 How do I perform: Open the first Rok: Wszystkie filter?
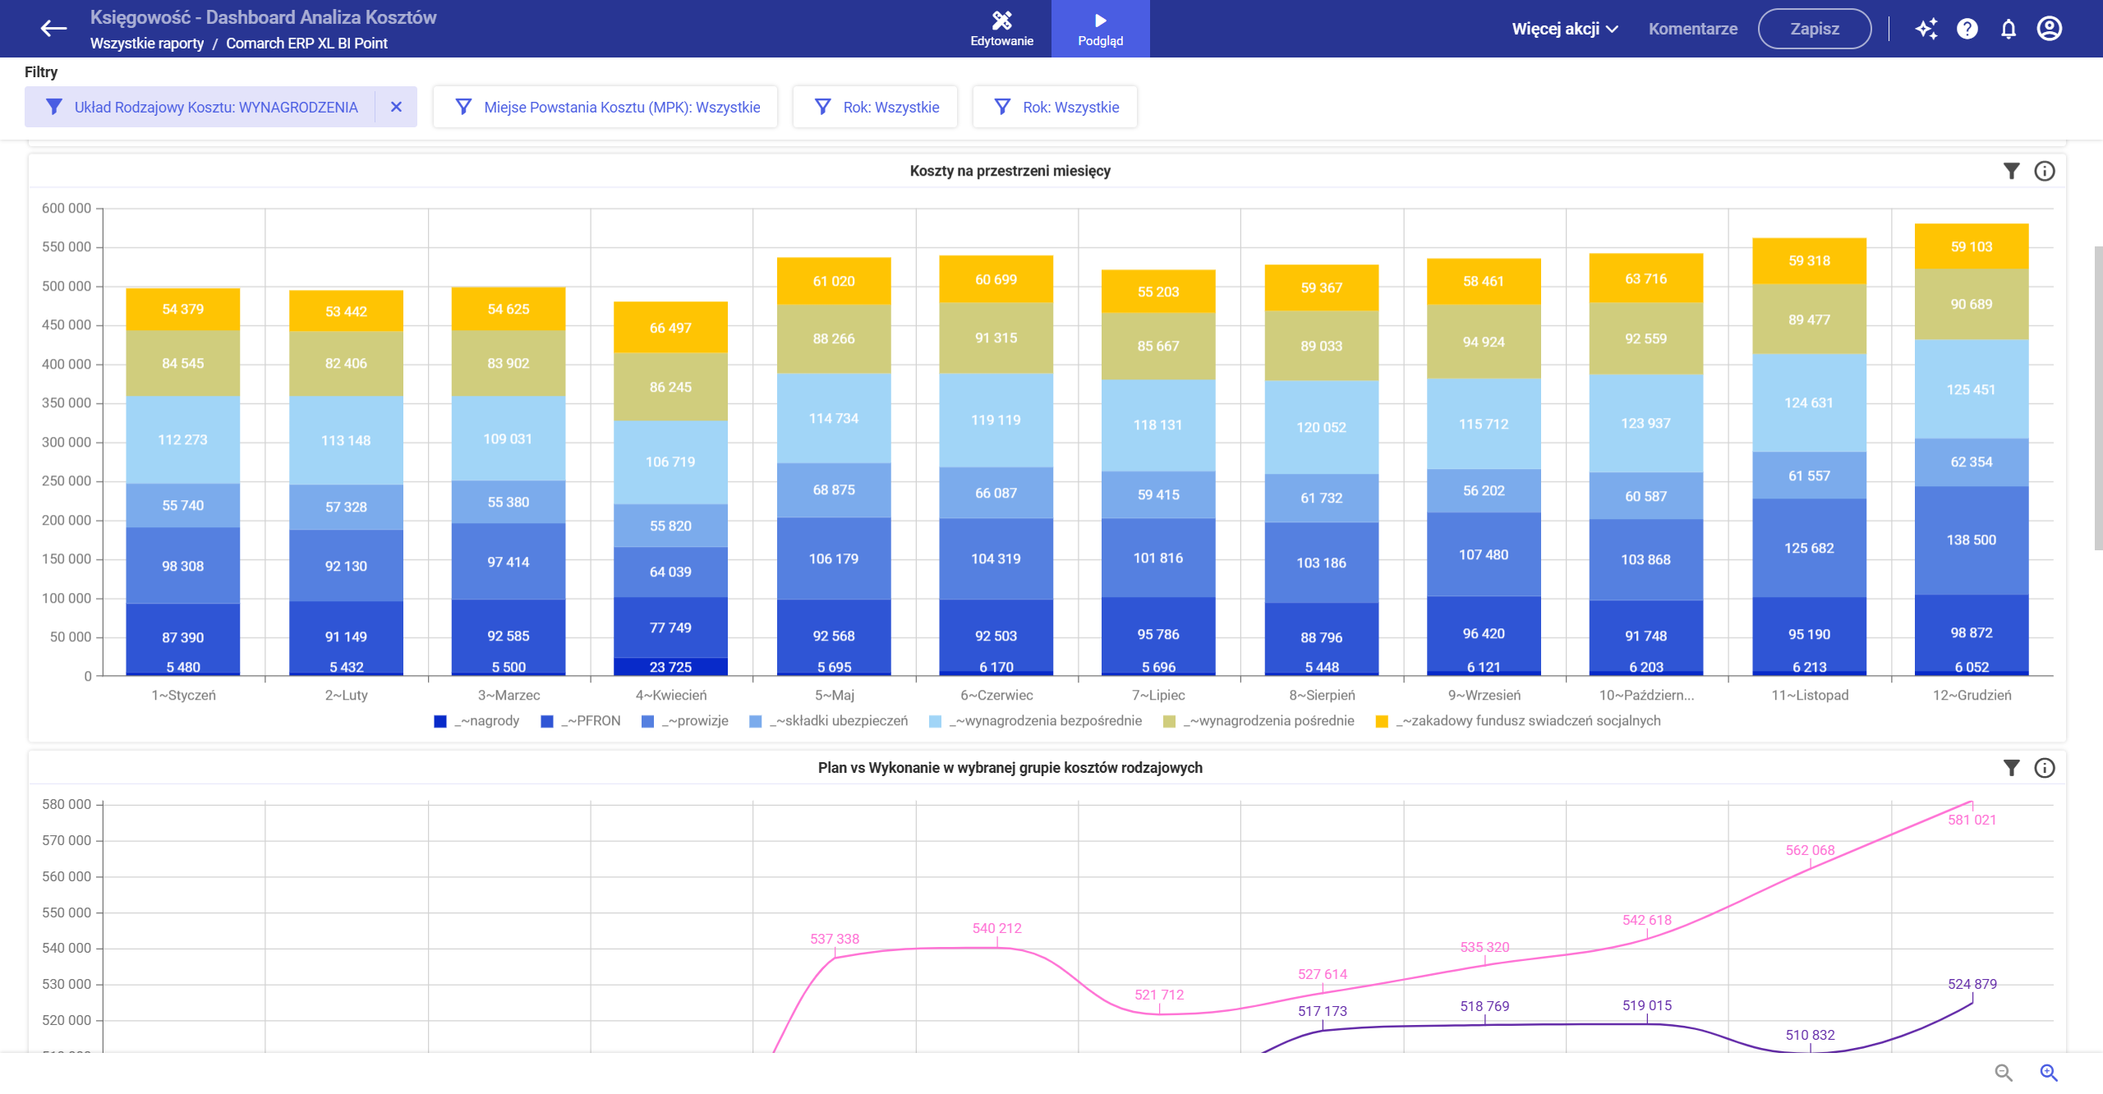pos(875,107)
